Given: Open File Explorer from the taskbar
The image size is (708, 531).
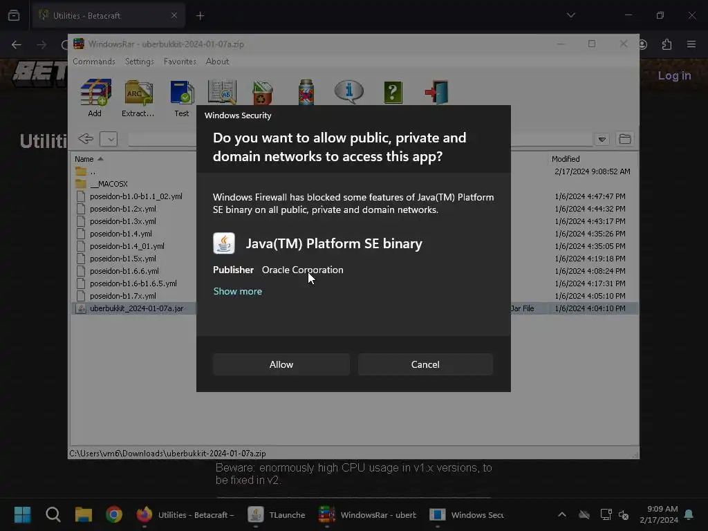Looking at the screenshot, I should tap(84, 514).
